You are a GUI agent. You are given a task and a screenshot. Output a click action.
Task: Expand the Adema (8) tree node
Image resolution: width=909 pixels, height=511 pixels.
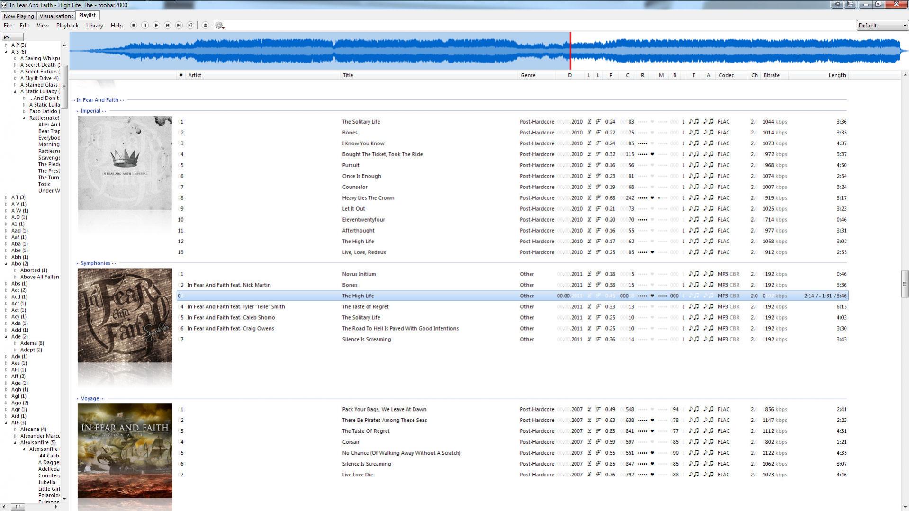(x=15, y=343)
